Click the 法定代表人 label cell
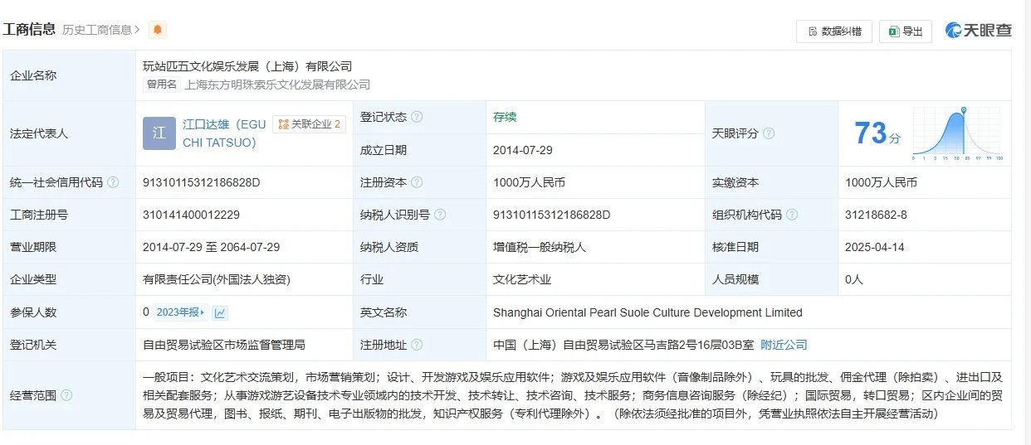The height and width of the screenshot is (445, 1031). click(70, 133)
